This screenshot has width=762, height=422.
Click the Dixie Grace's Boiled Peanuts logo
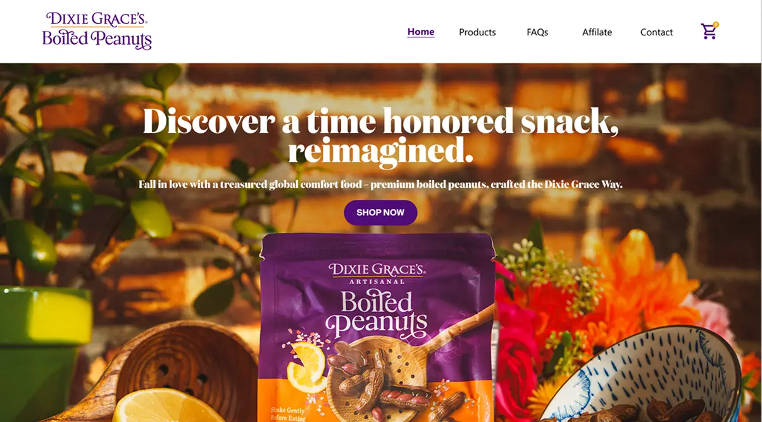pos(97,30)
